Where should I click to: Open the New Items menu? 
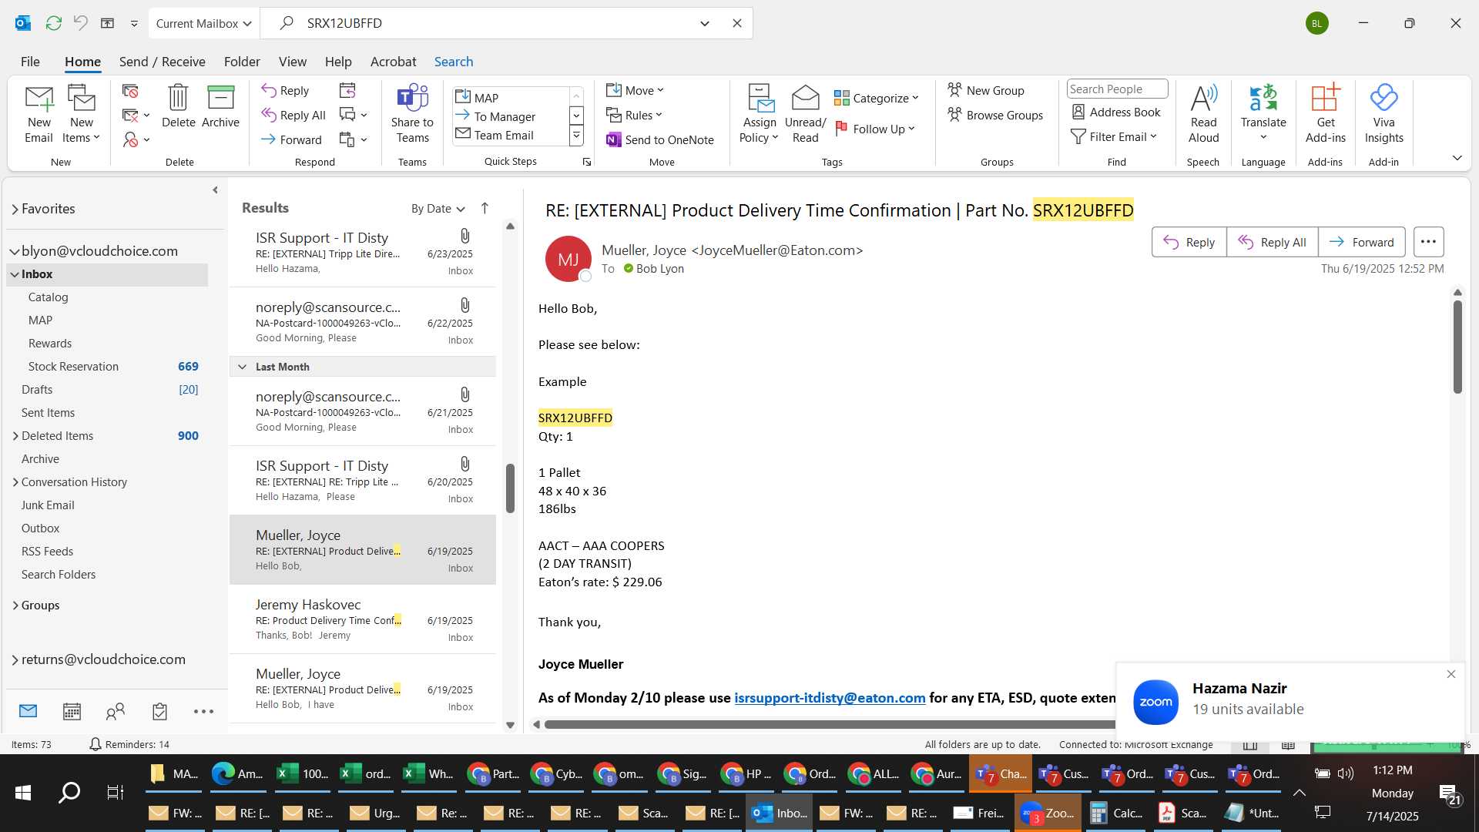click(x=81, y=114)
